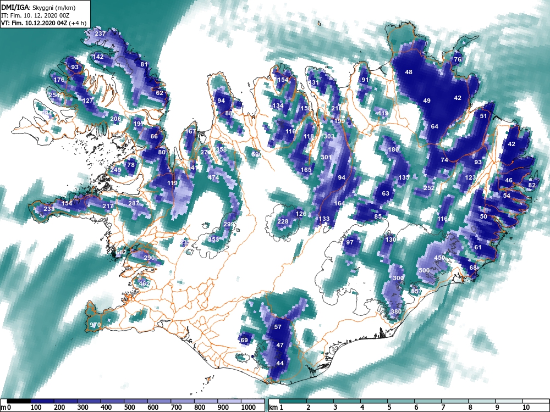The height and width of the screenshot is (412, 550).
Task: Select the map value 119
Action: [172, 183]
